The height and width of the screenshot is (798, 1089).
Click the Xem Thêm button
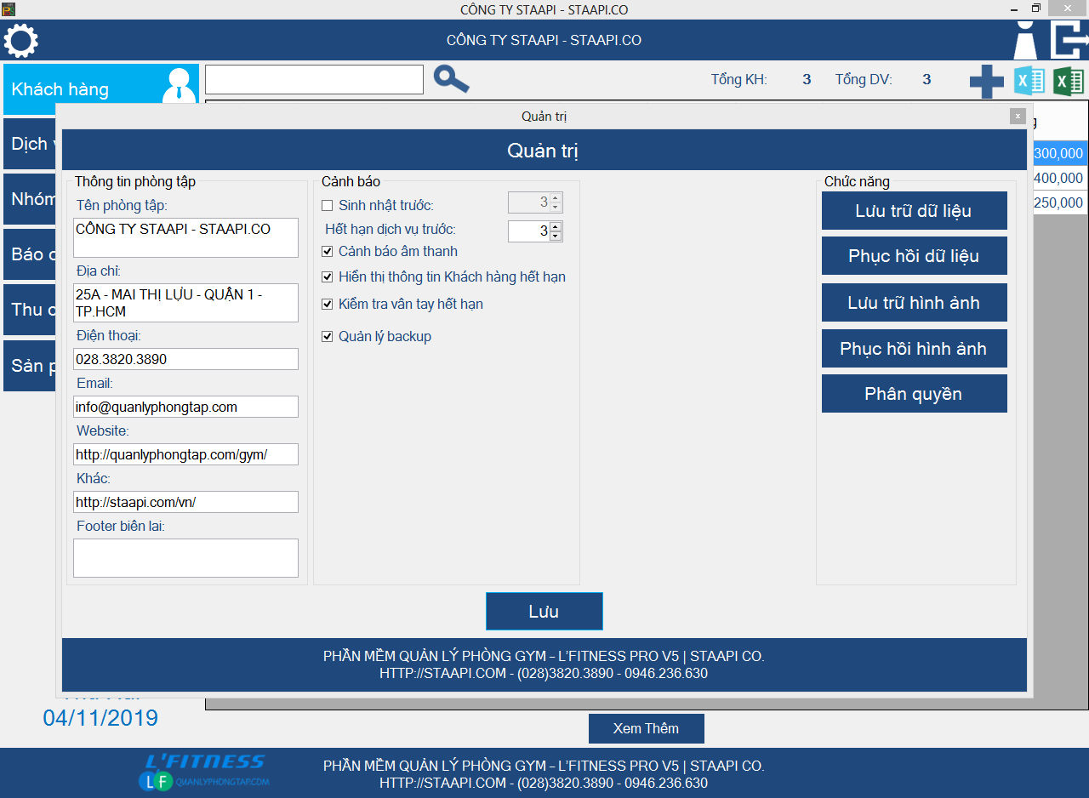[646, 729]
